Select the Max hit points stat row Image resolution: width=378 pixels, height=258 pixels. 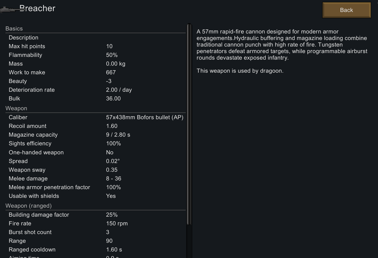[95, 46]
